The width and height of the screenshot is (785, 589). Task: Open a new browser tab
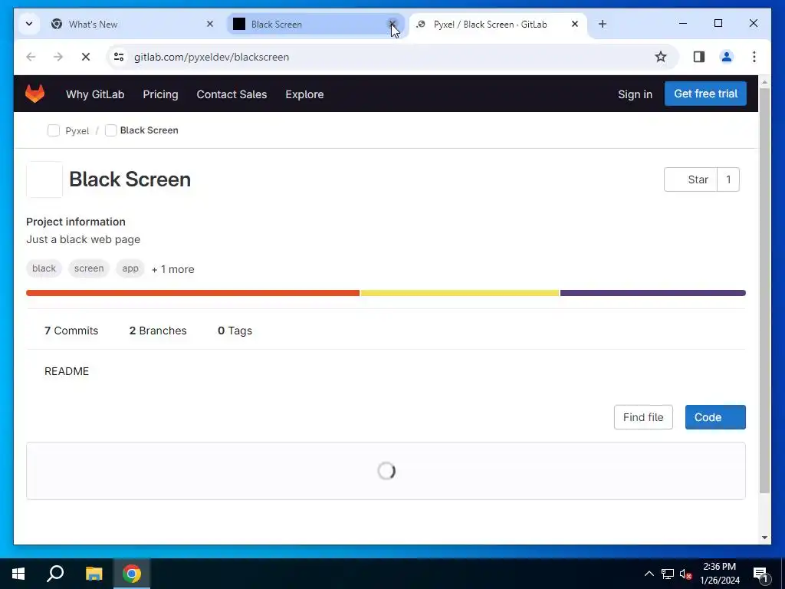tap(603, 24)
